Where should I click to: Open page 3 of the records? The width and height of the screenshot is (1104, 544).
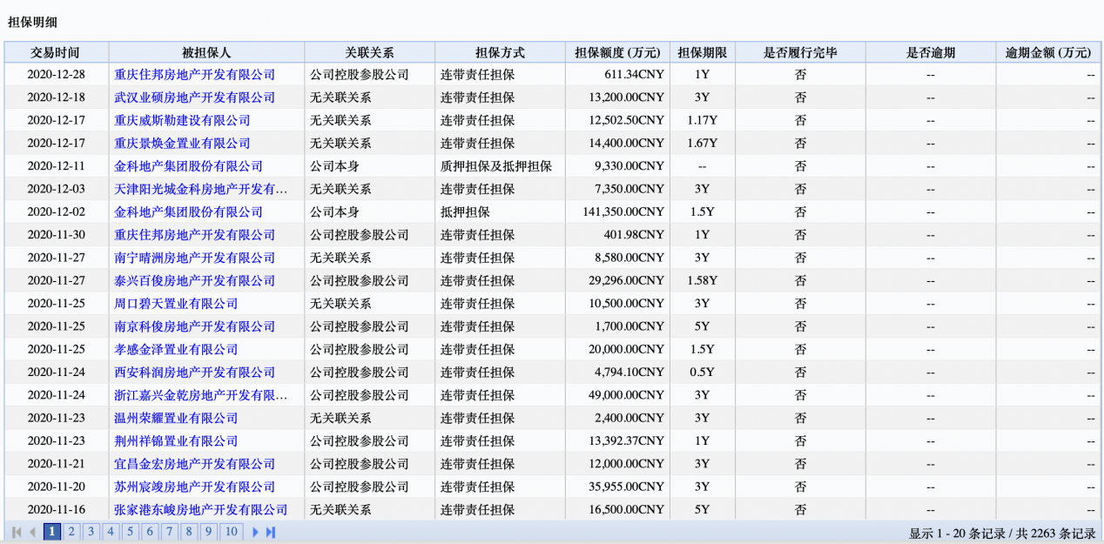coord(91,532)
